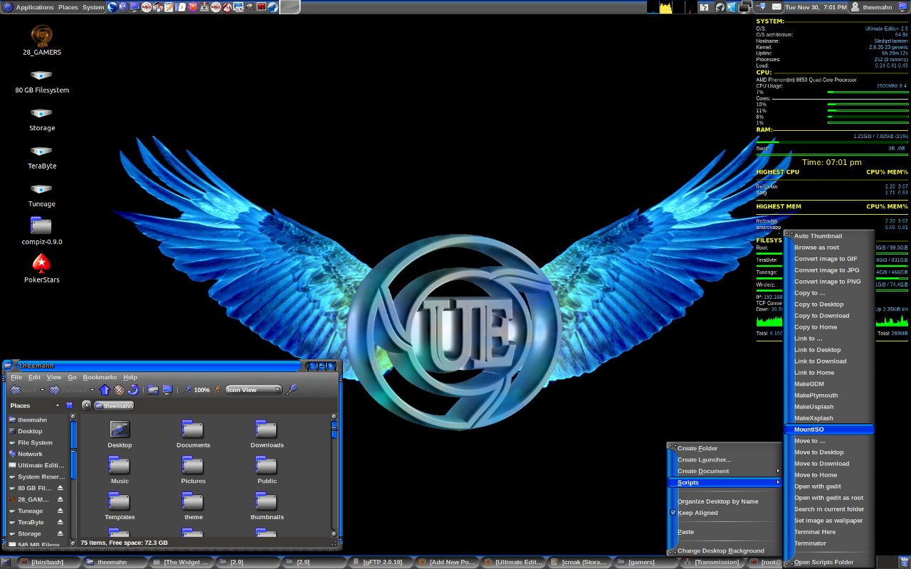The width and height of the screenshot is (911, 569).
Task: Select Network in the Places sidebar
Action: 30,454
